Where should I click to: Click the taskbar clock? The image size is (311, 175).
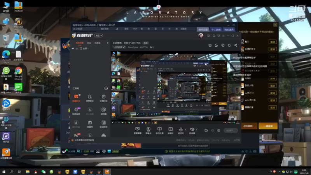point(304,172)
